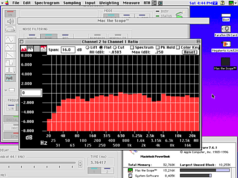Open the Input menu
Image resolution: width=238 pixels, height=178 pixels.
(90, 3)
